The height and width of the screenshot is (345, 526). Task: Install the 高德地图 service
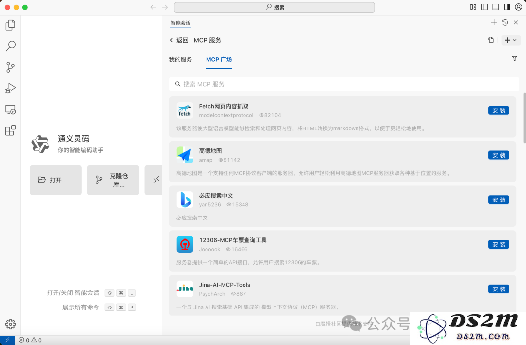pyautogui.click(x=499, y=155)
